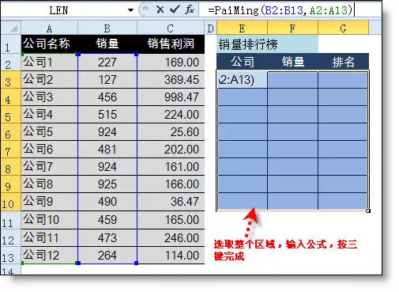Select column C header
The image size is (399, 292).
170,28
